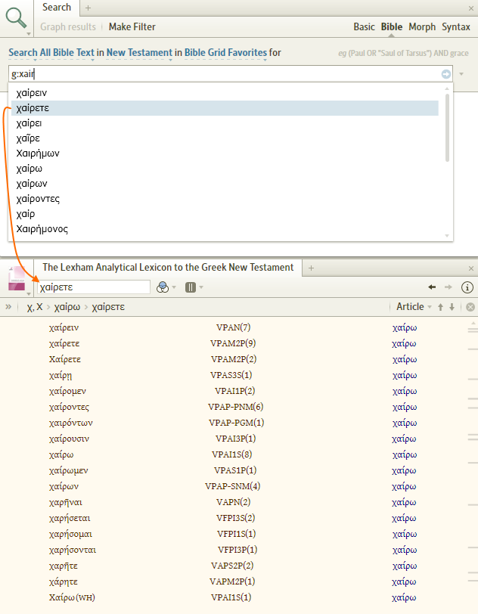478x614 pixels.
Task: Click the suggestion list scrollbar thumb
Action: coord(447,128)
